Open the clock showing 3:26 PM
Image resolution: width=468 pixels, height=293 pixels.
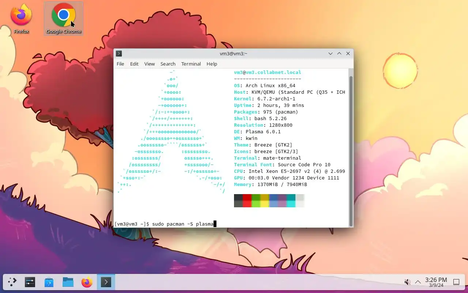tap(436, 282)
